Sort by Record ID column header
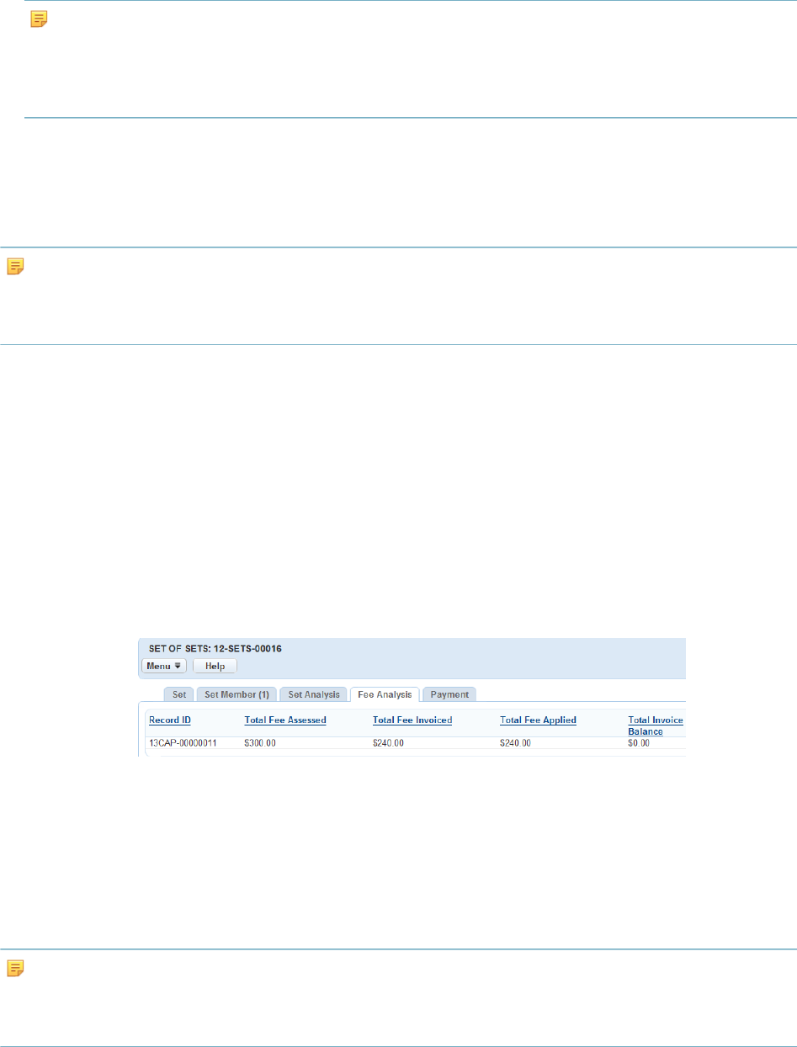The height and width of the screenshot is (1047, 797). 170,720
